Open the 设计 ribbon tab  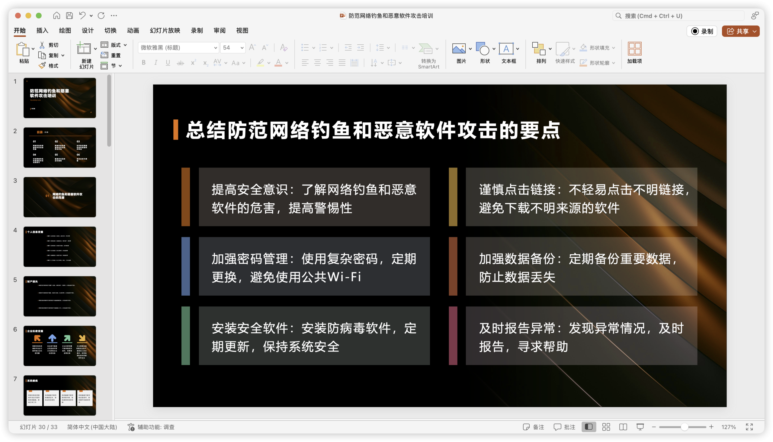point(88,30)
